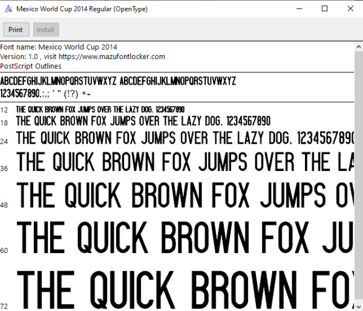363x311 pixels.
Task: Click the alphabet sample line ABCDEFGHIJKLMNOPQRSTUVWXYZ
Action: [118, 81]
